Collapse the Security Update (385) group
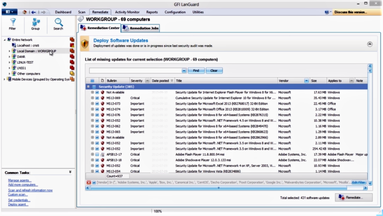The width and height of the screenshot is (383, 216). (88, 87)
